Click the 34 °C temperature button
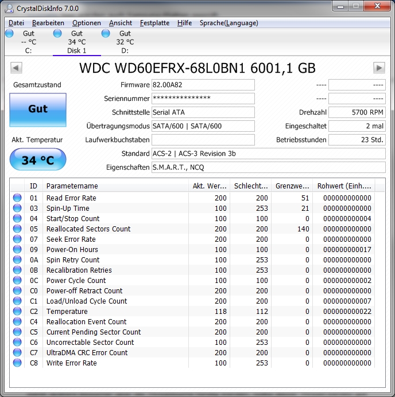This screenshot has width=395, height=397. 38,159
